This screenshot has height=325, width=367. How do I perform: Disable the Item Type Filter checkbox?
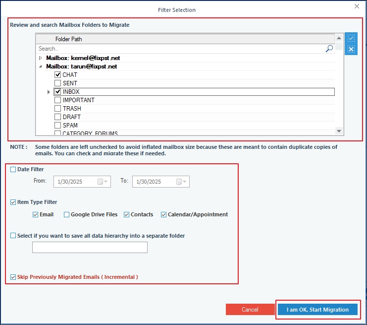[13, 202]
